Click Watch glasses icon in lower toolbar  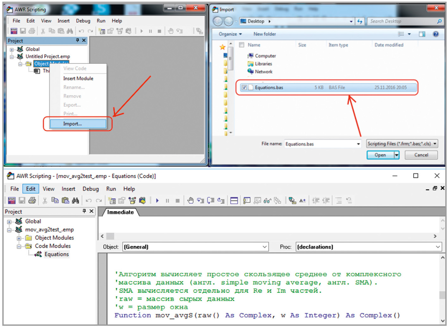pyautogui.click(x=267, y=200)
